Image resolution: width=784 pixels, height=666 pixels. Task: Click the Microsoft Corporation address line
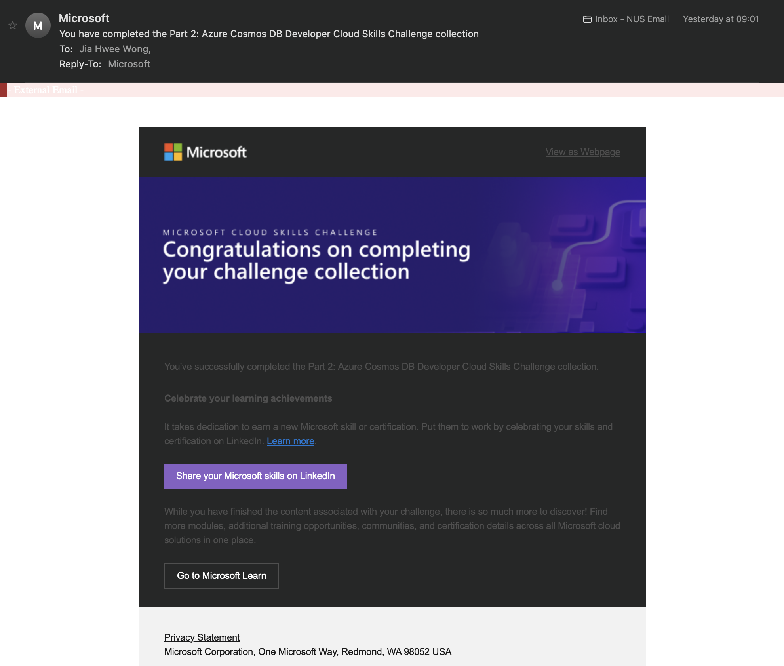click(308, 652)
